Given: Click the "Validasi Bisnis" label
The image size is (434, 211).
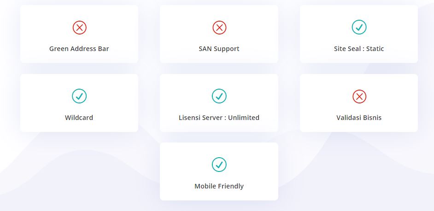Looking at the screenshot, I should point(359,118).
